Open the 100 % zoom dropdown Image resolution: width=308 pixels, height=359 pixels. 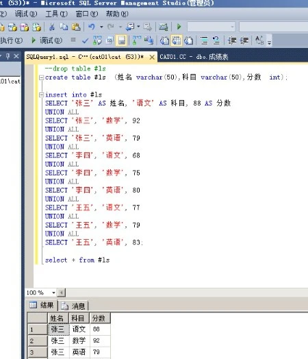click(53, 293)
